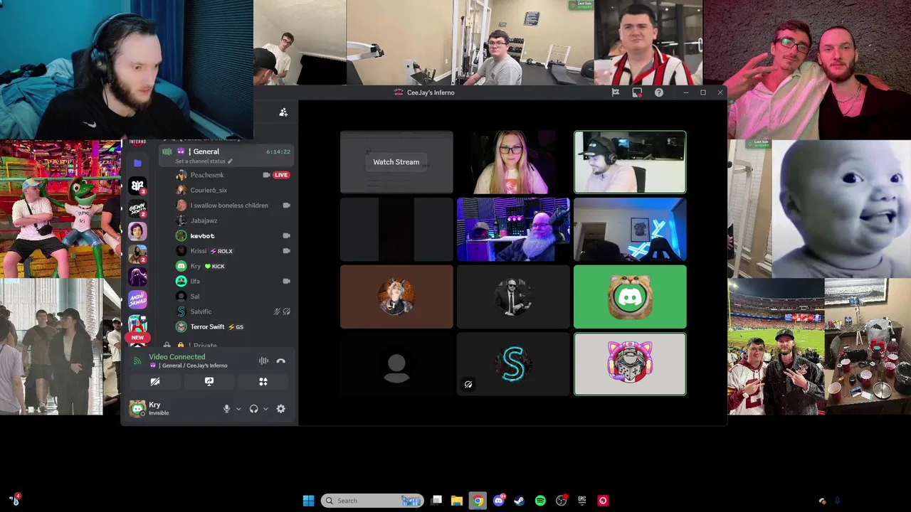Open Discord from the taskbar
This screenshot has height=512, width=911.
pos(499,501)
